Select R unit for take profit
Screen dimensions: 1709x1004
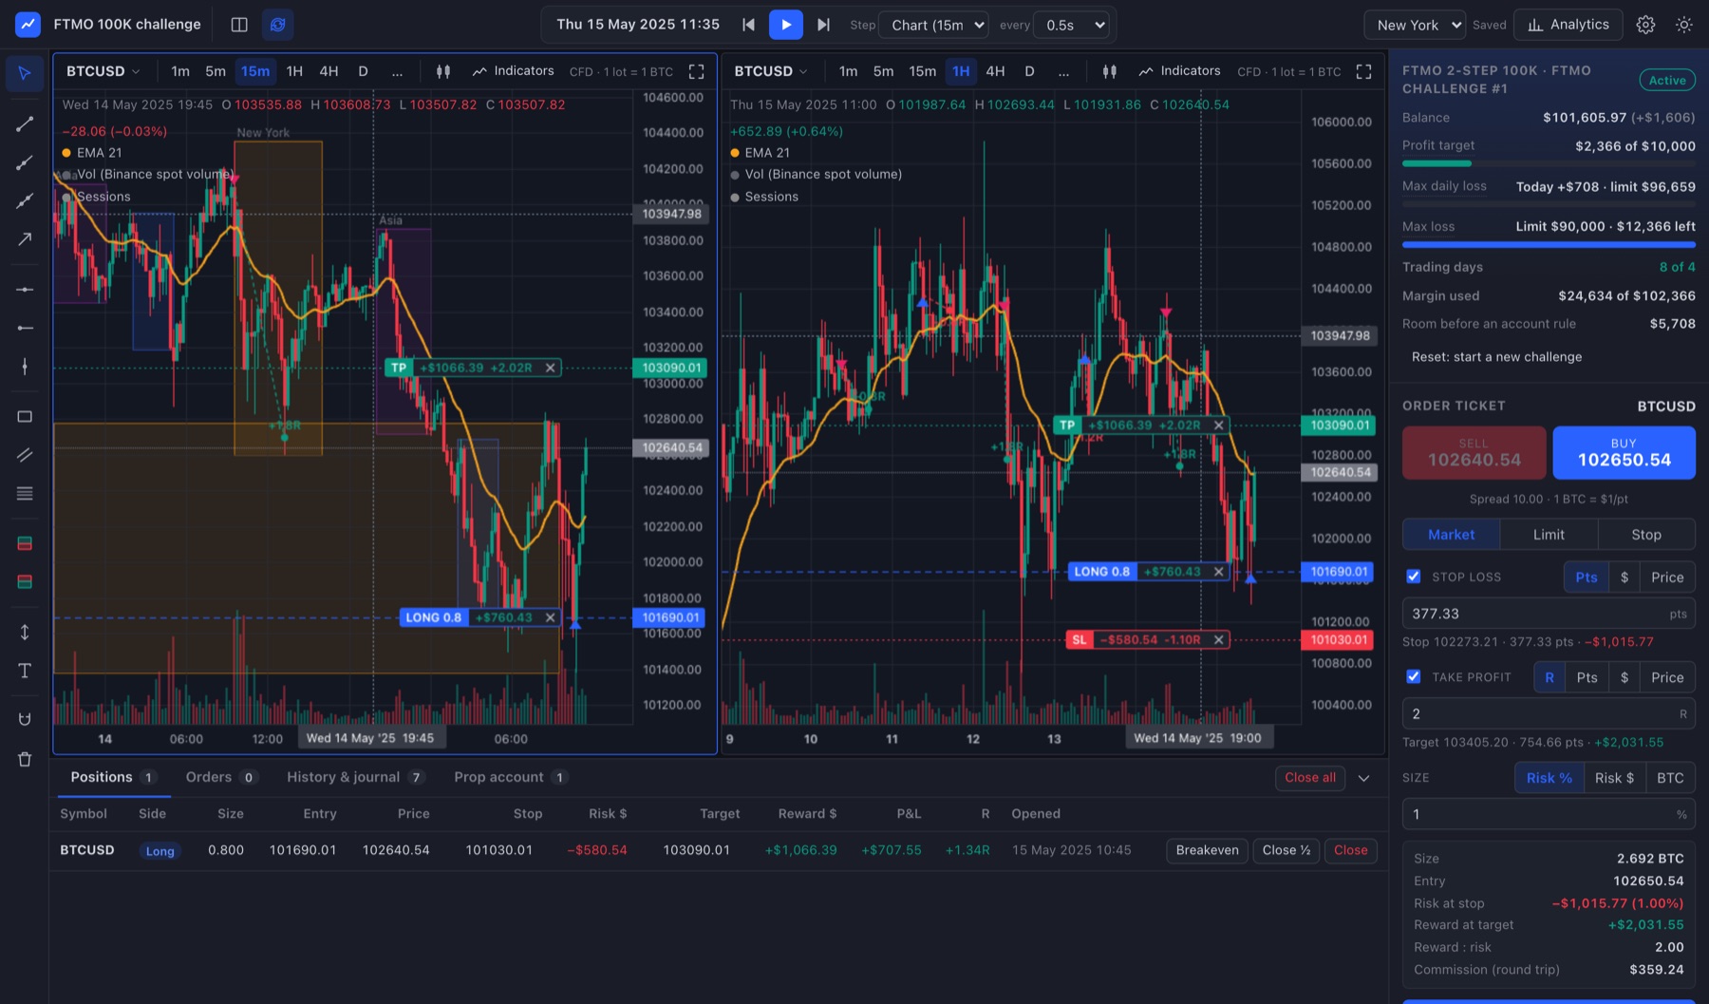[1549, 677]
